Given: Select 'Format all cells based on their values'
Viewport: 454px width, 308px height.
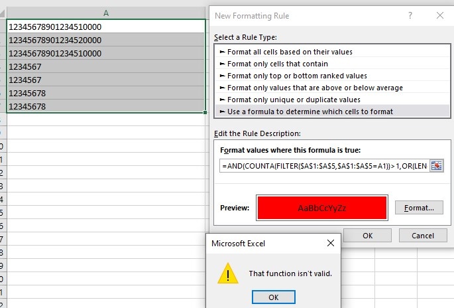Looking at the screenshot, I should [333, 52].
